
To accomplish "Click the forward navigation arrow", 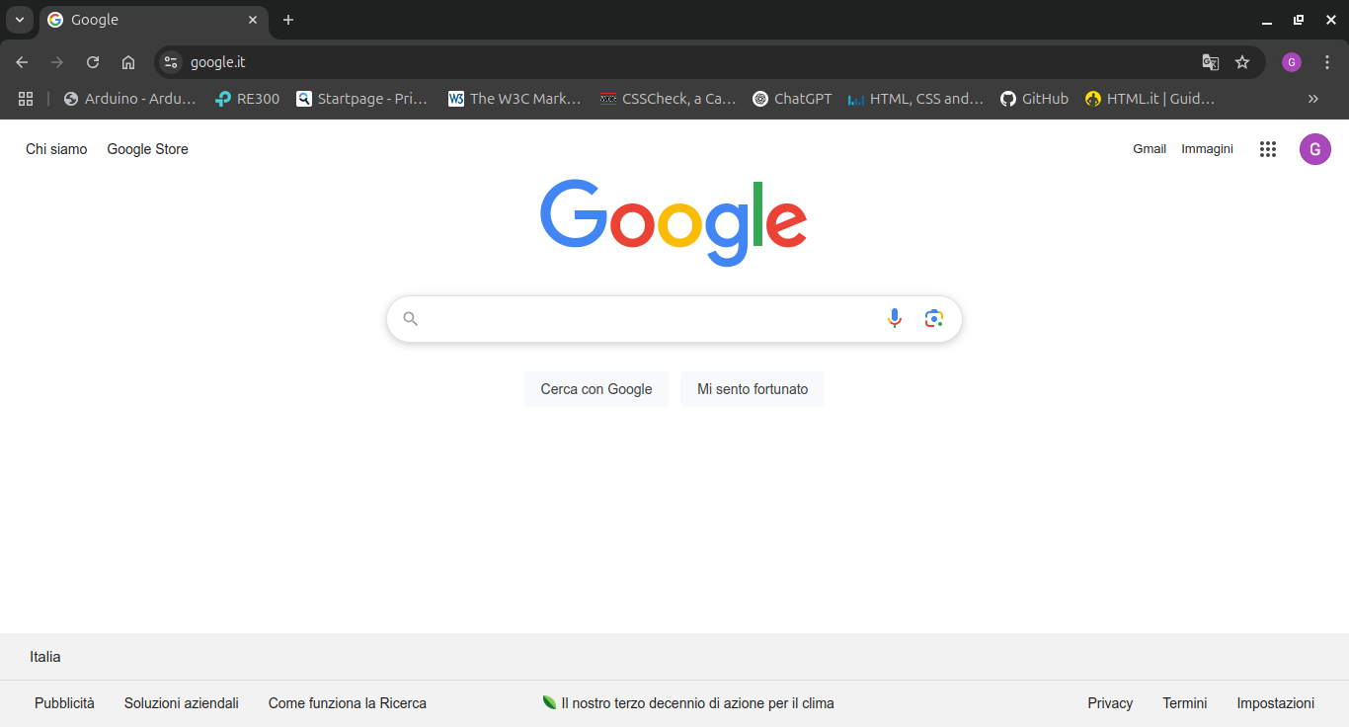I will pos(57,62).
